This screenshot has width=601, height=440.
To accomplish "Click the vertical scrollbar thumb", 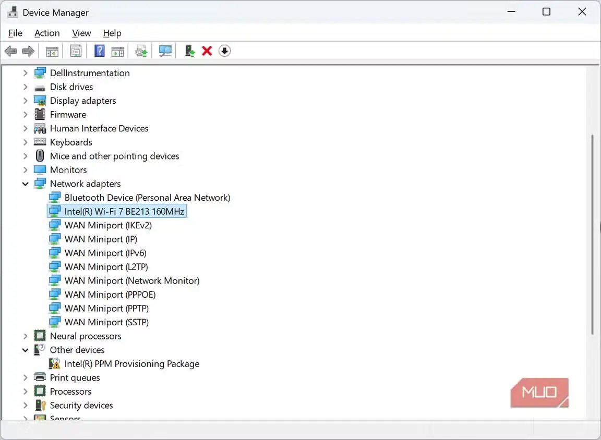I will [592, 235].
